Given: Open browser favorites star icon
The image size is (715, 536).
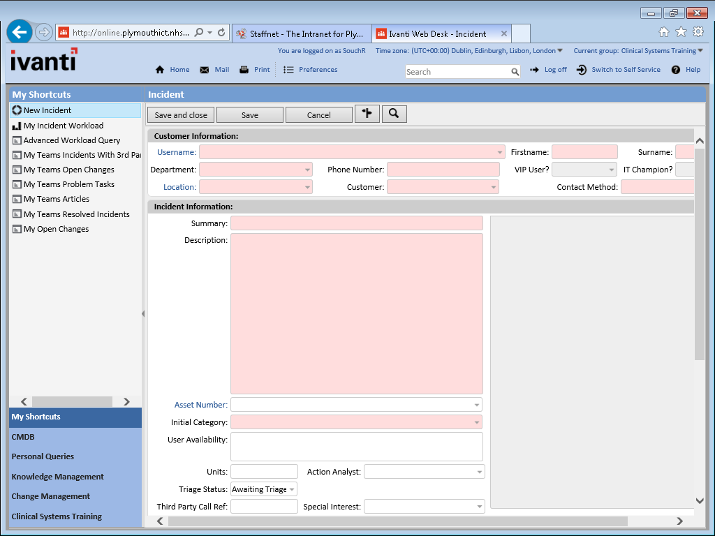Looking at the screenshot, I should 681,31.
